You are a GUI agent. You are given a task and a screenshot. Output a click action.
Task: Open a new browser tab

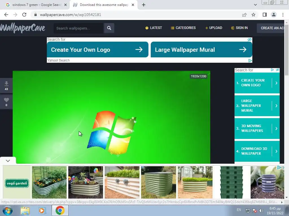click(144, 5)
